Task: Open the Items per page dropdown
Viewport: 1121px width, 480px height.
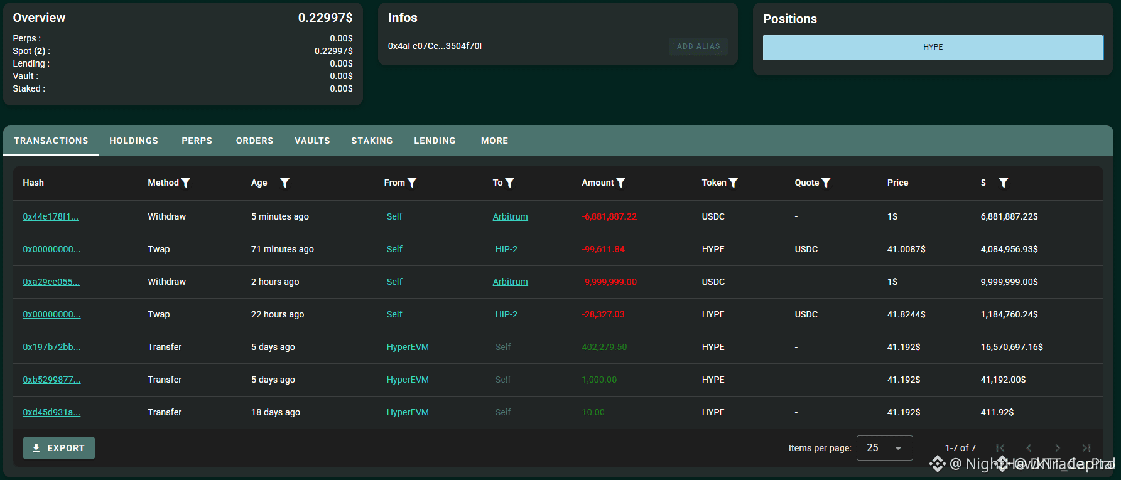Action: [884, 448]
